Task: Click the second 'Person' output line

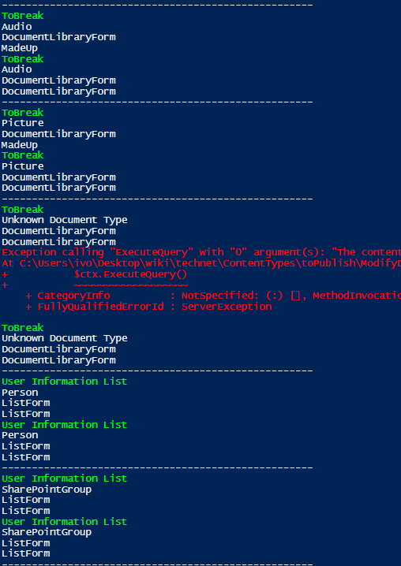Action: click(20, 435)
